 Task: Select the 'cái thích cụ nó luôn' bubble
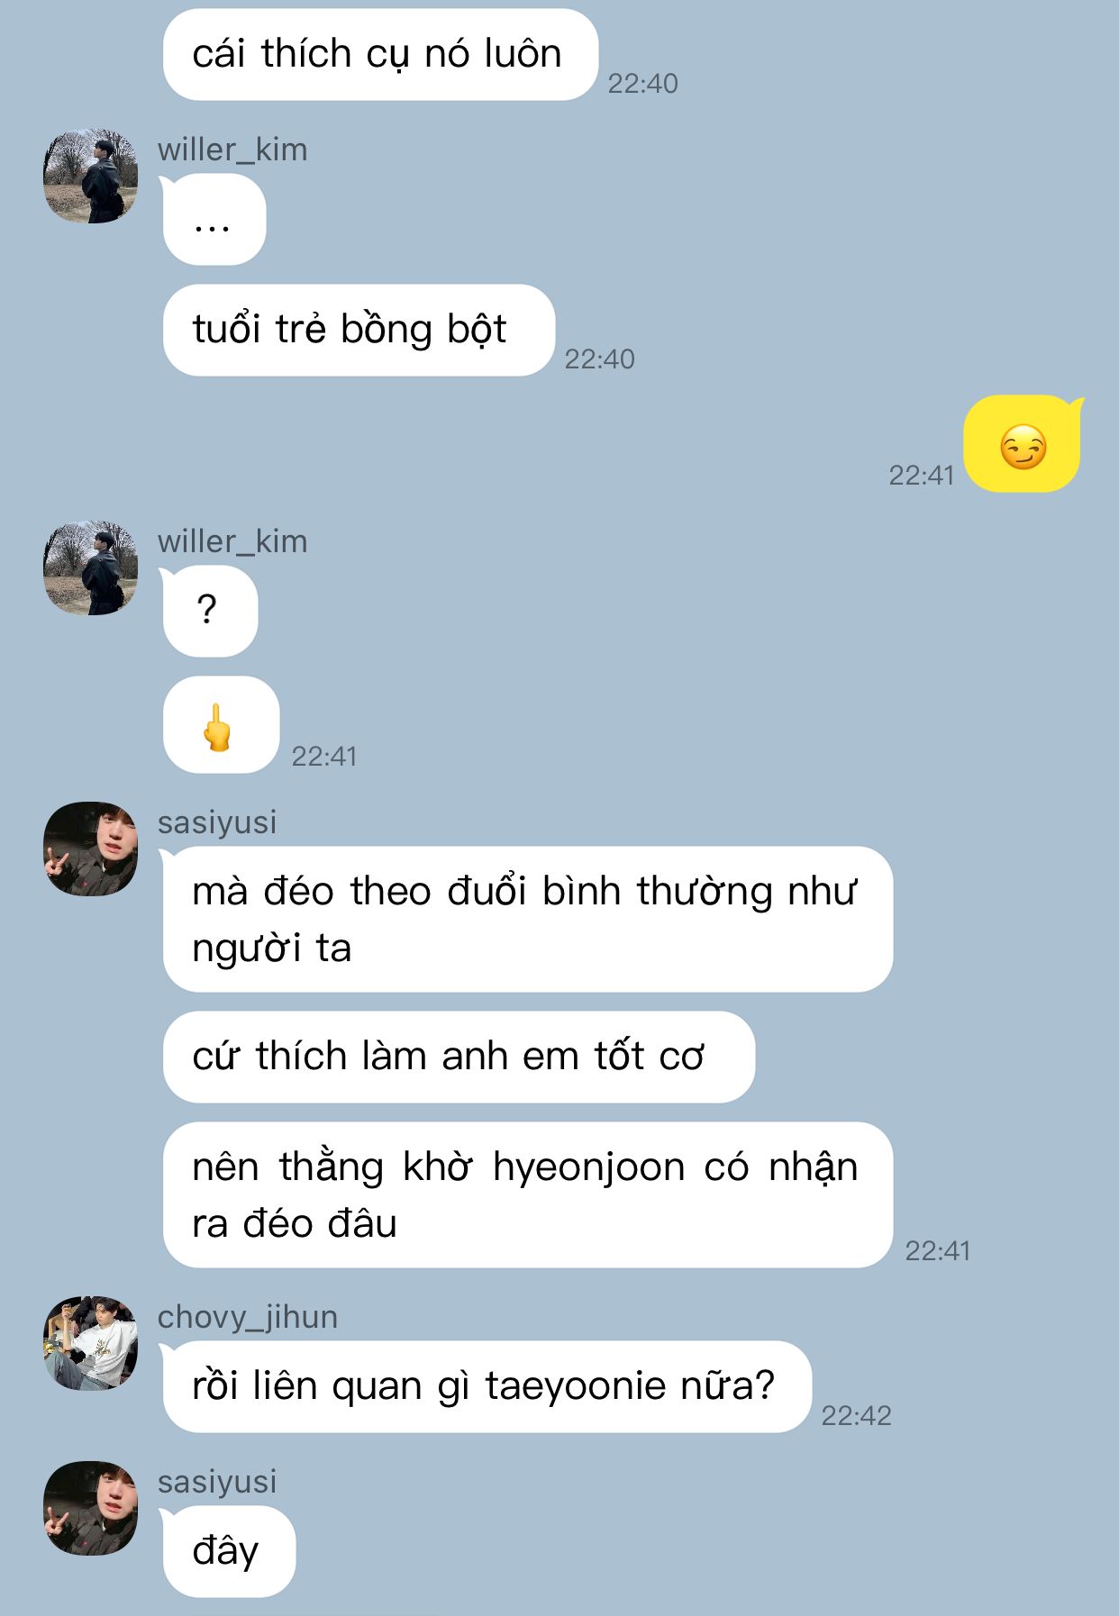(x=380, y=55)
